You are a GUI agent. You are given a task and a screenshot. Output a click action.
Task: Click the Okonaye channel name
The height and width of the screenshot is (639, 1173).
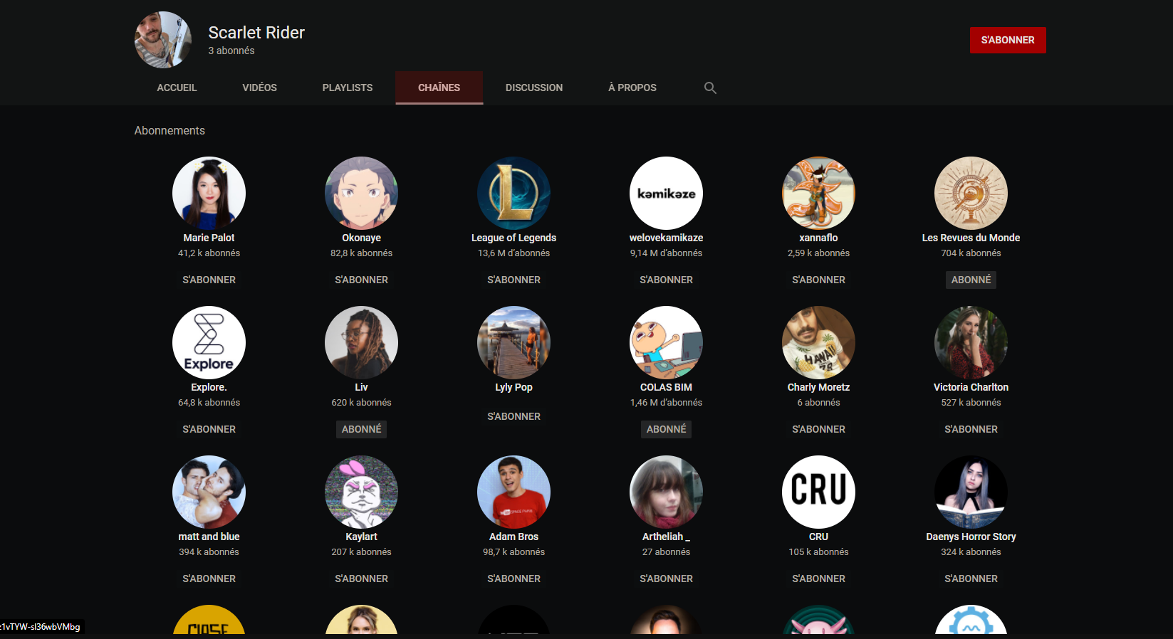pyautogui.click(x=361, y=238)
